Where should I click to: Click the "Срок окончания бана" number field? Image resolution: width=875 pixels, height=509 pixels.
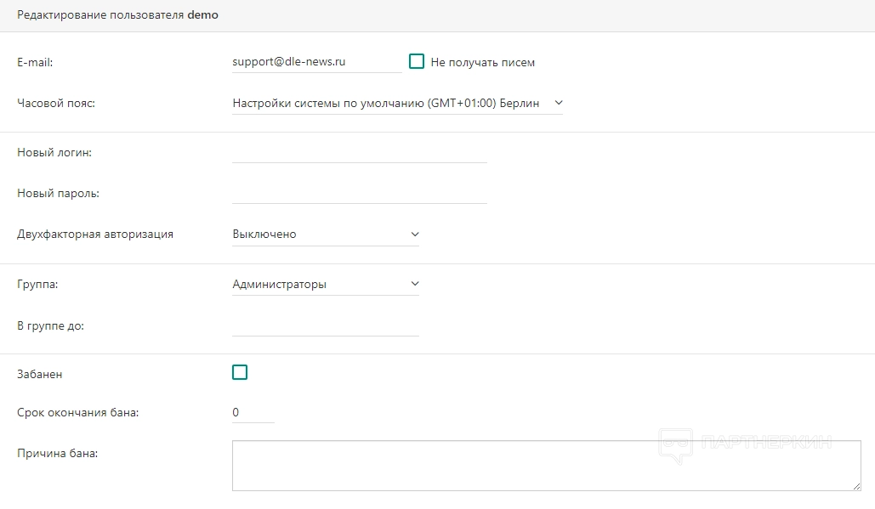pos(253,413)
